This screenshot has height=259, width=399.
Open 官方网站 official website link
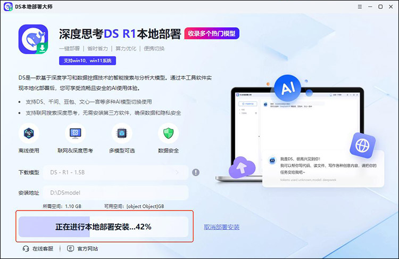pyautogui.click(x=88, y=248)
